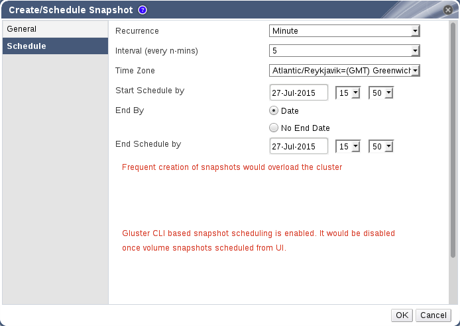Select the No End Date option

click(x=273, y=128)
